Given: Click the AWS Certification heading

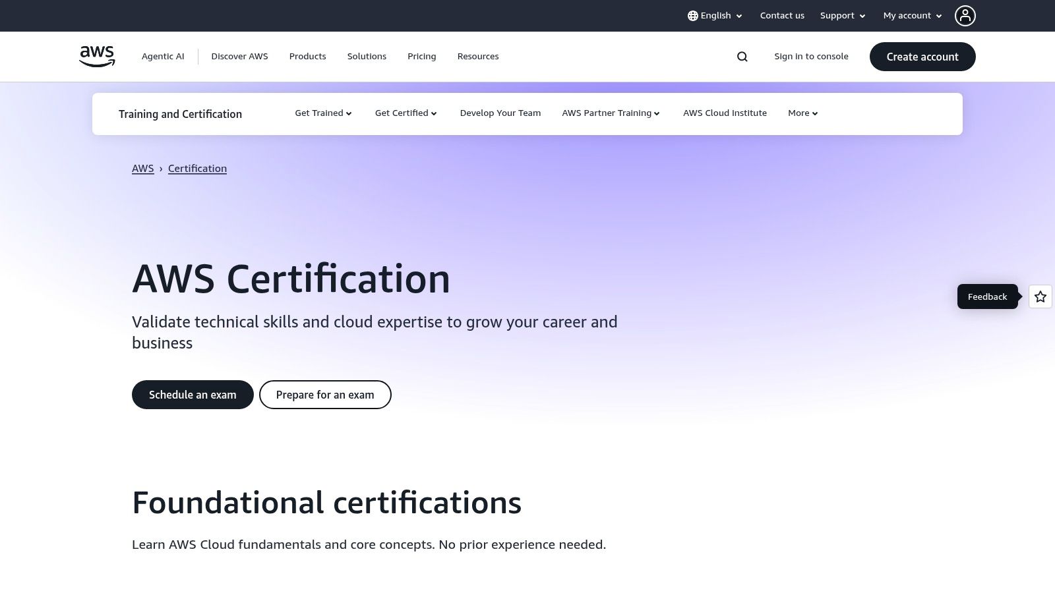Looking at the screenshot, I should pyautogui.click(x=291, y=279).
